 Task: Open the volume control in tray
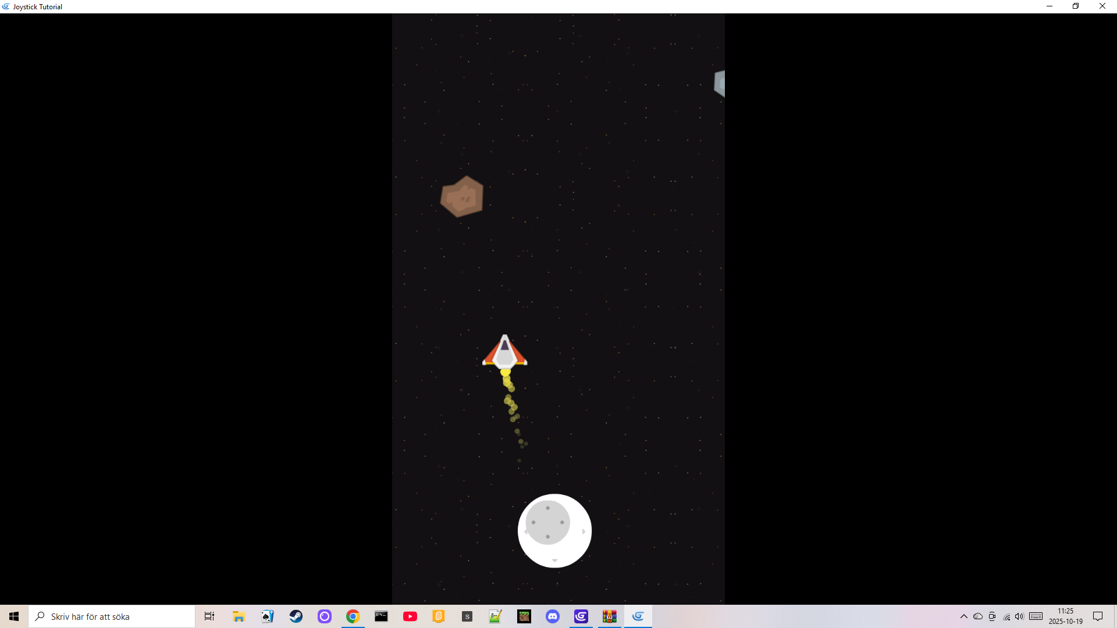(x=1019, y=616)
